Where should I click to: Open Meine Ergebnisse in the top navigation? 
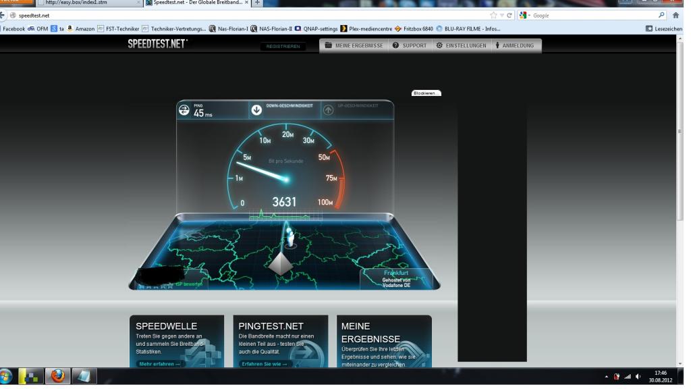coord(354,45)
